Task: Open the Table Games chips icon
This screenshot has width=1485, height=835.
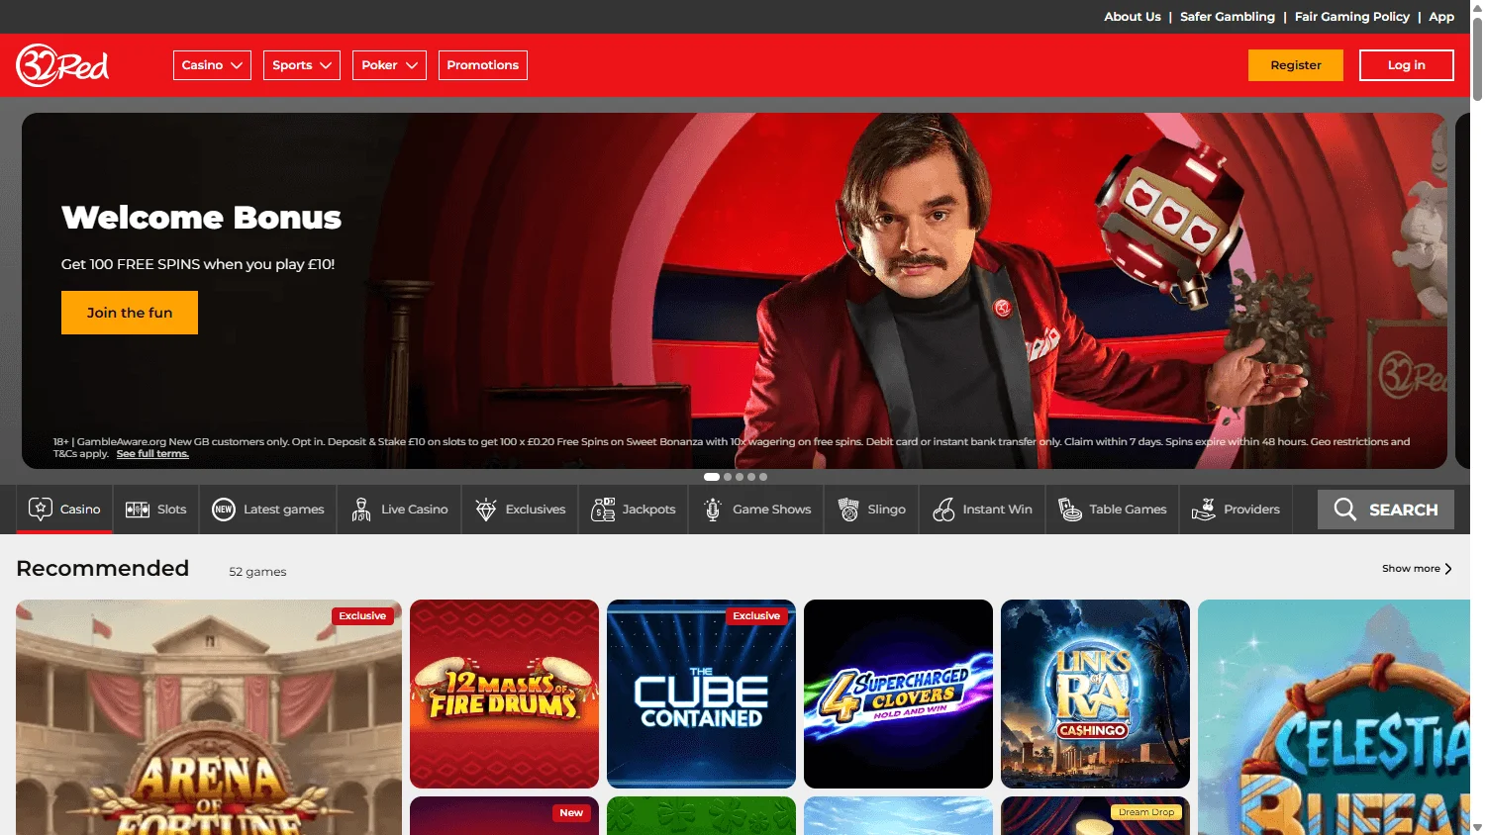Action: click(1070, 510)
